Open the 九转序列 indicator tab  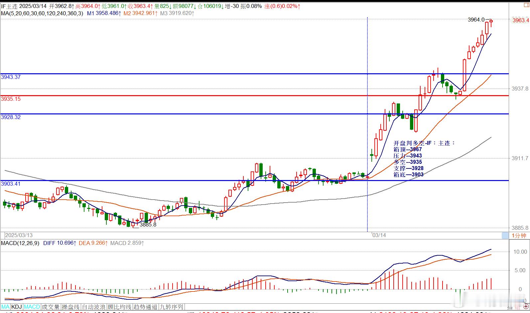(172, 307)
